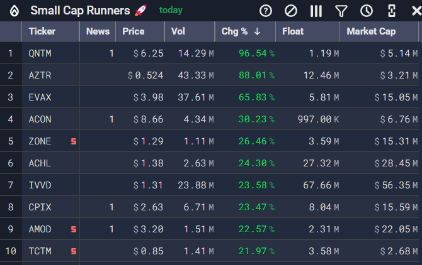422x265 pixels.
Task: Click the 'today' timeframe label
Action: point(171,10)
